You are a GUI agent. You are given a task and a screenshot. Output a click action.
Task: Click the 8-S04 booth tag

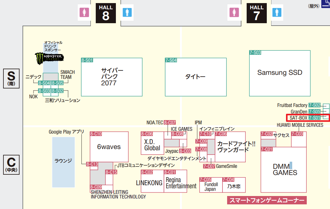click(44, 83)
